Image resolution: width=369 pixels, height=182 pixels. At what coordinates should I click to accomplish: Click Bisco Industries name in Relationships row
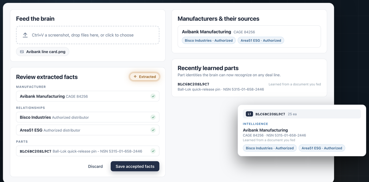point(35,117)
